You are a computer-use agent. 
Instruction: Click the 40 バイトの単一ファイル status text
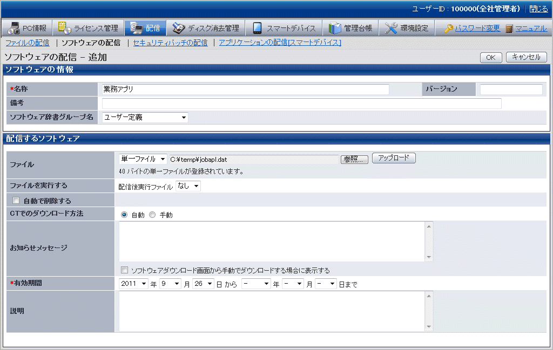point(181,171)
